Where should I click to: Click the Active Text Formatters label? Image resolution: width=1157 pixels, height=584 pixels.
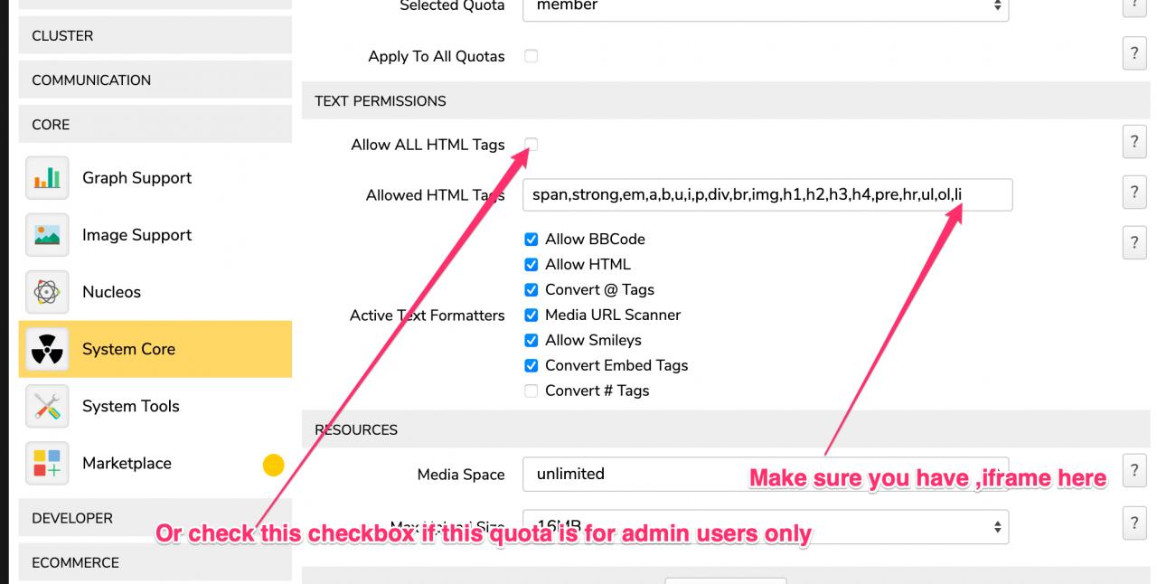428,316
